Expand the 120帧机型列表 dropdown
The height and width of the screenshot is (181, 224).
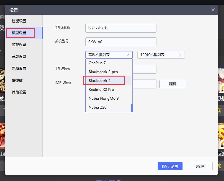(x=161, y=55)
